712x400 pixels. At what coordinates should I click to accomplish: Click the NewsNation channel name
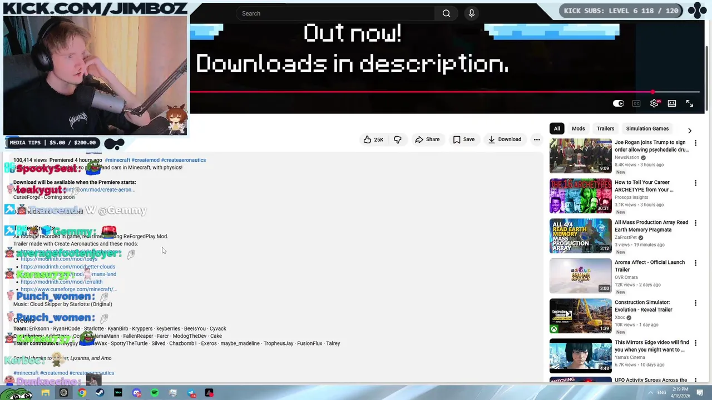[x=626, y=158]
